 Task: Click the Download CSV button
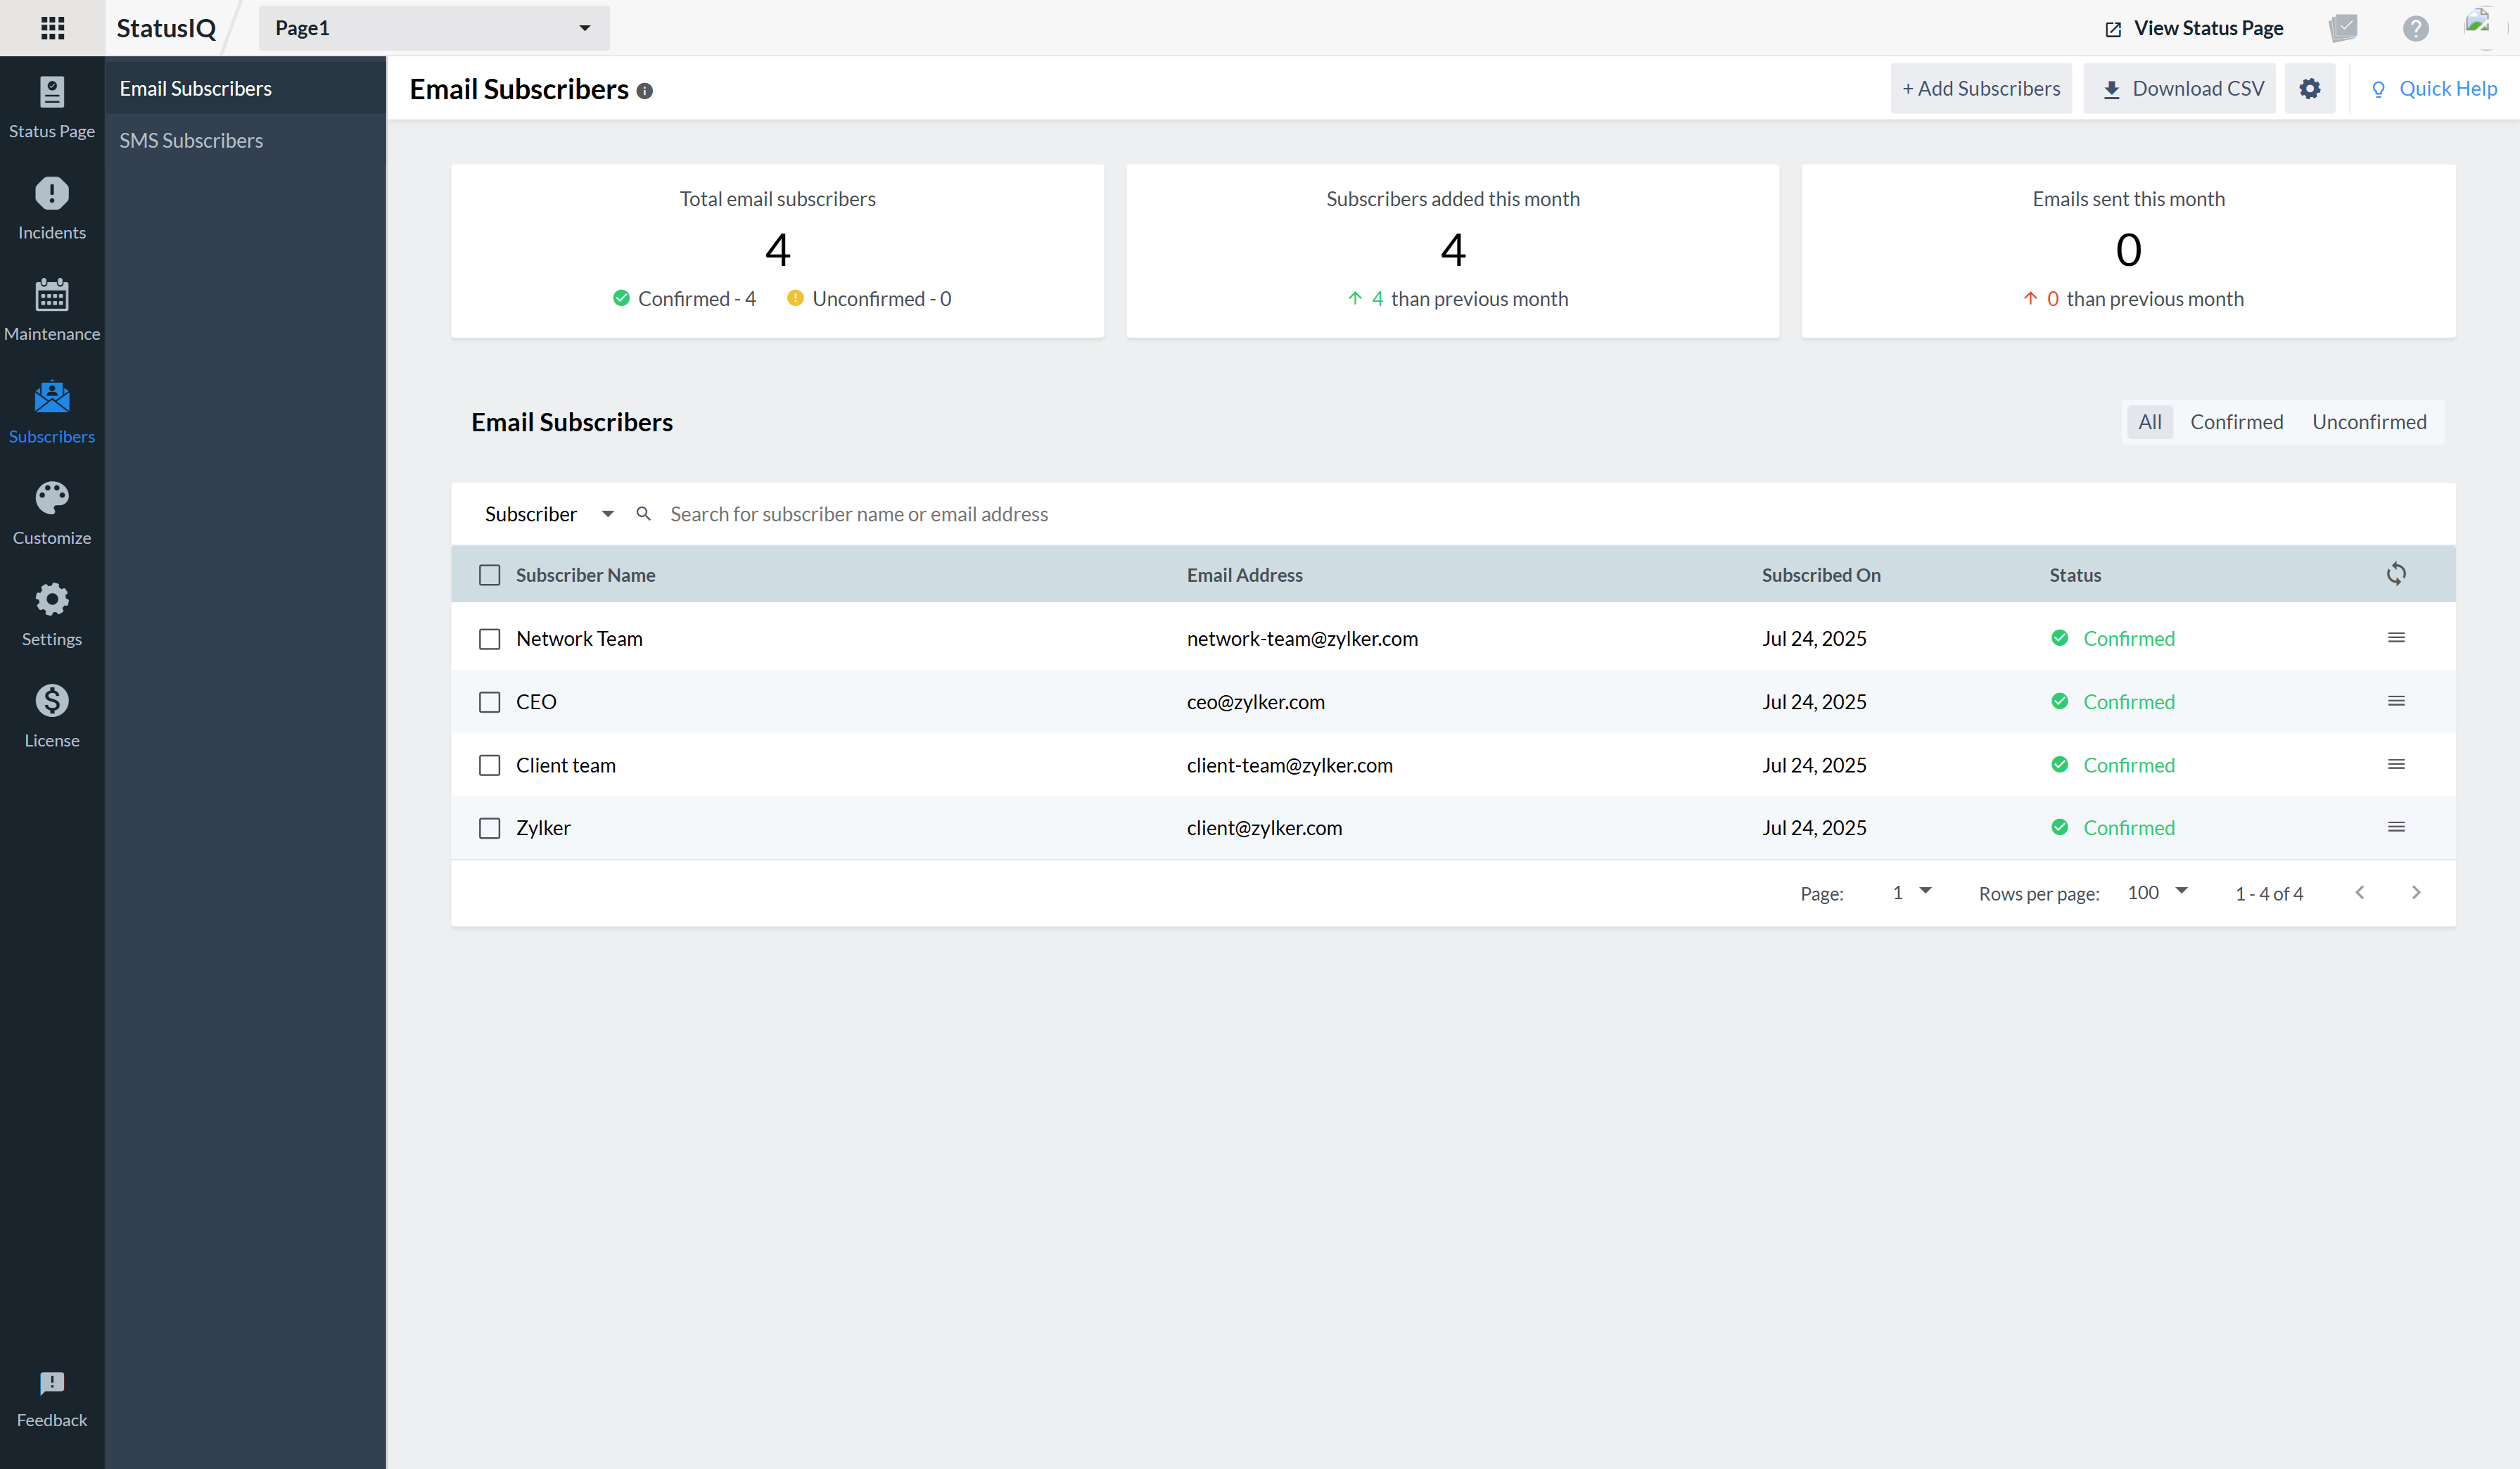pos(2181,89)
